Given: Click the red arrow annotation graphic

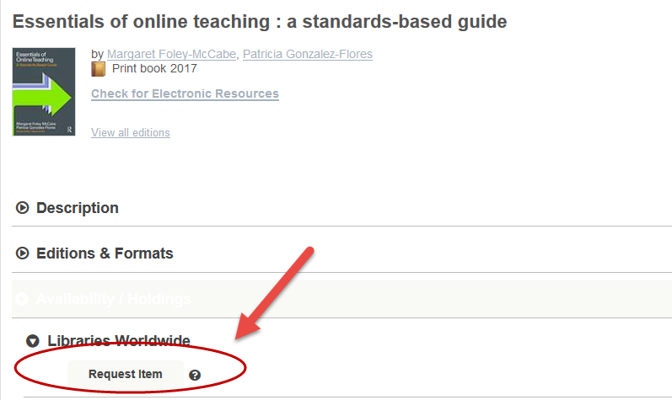Looking at the screenshot, I should click(x=274, y=294).
